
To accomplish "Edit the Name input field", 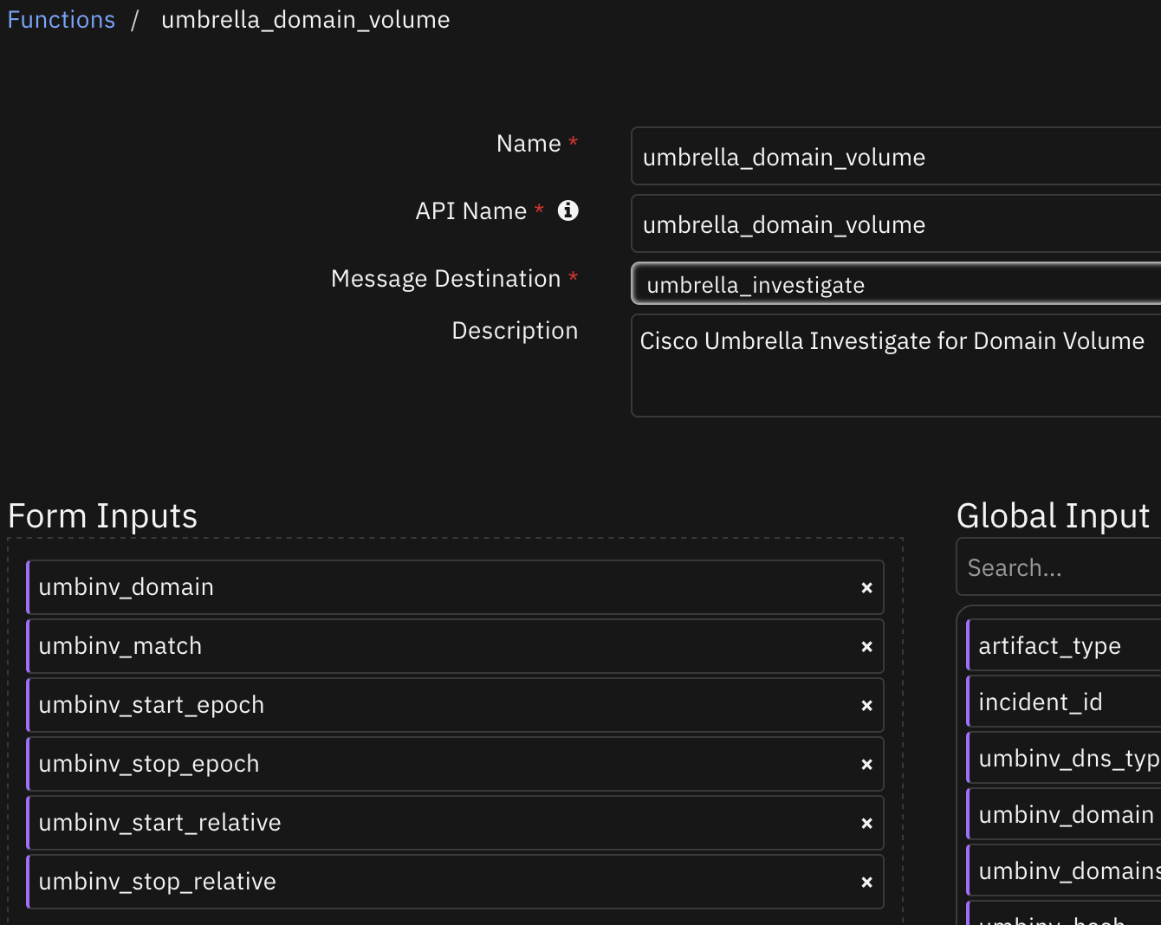I will coord(896,157).
